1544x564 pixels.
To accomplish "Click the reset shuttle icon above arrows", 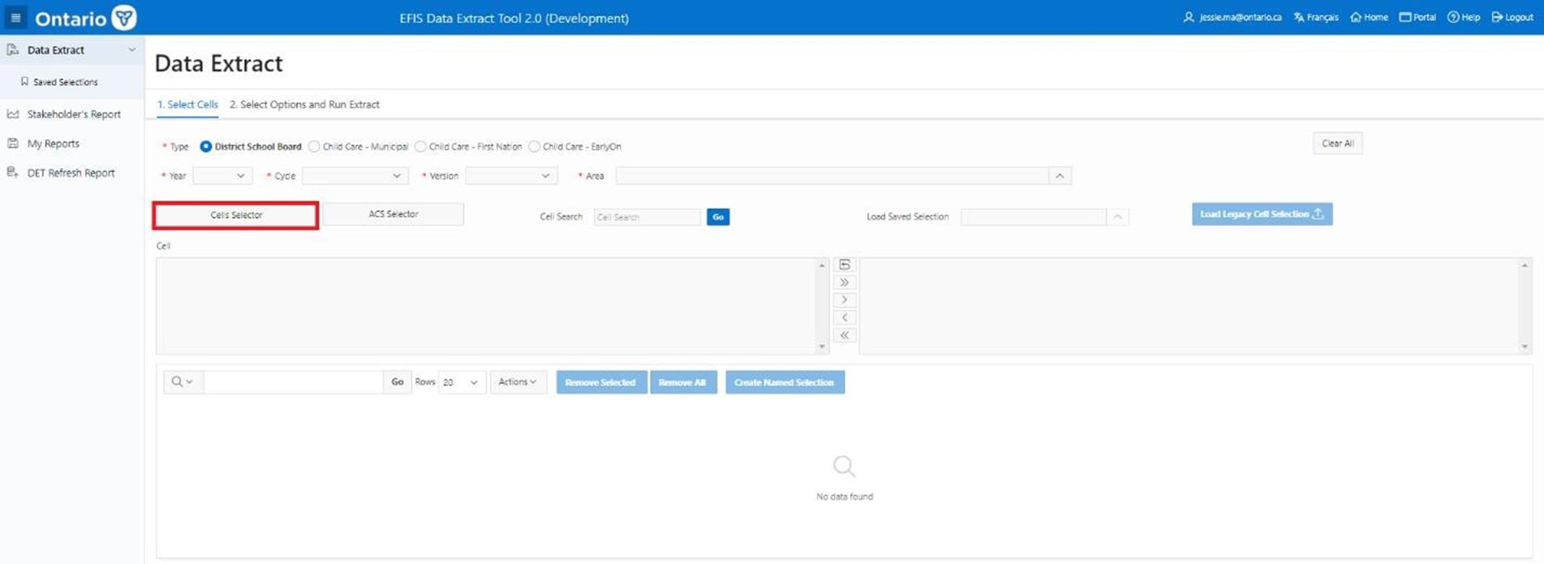I will pyautogui.click(x=844, y=265).
